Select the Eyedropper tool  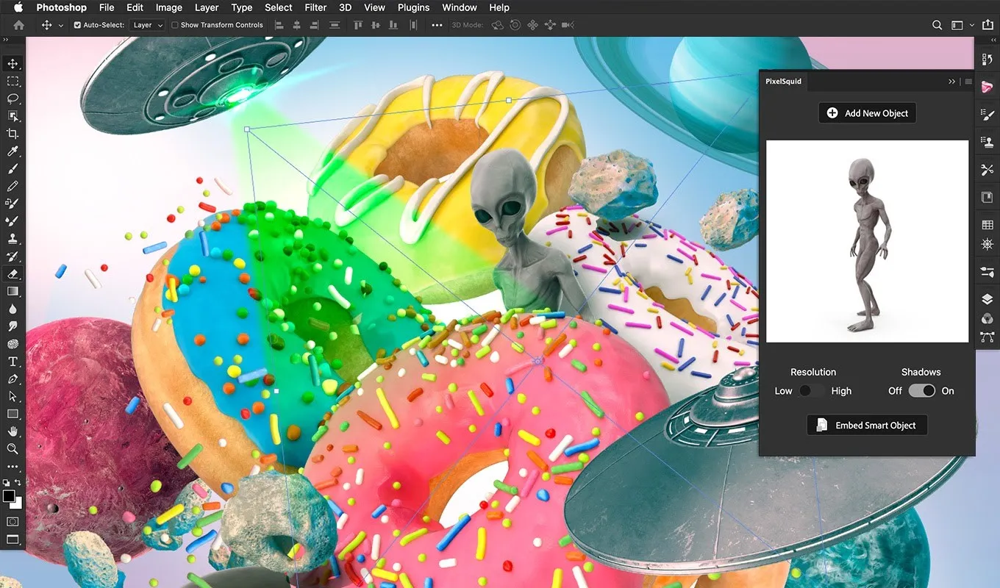click(12, 151)
